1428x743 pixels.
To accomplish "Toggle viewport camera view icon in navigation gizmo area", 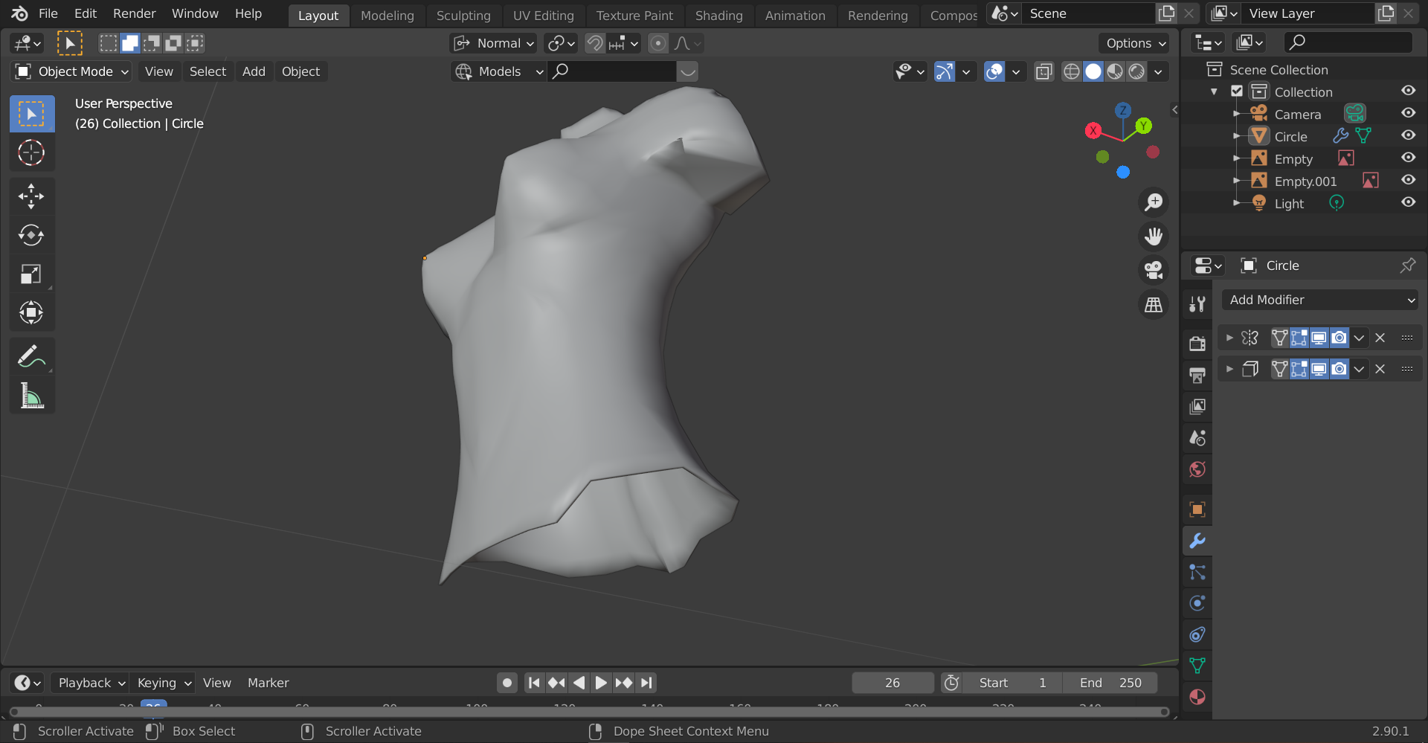I will click(x=1154, y=269).
